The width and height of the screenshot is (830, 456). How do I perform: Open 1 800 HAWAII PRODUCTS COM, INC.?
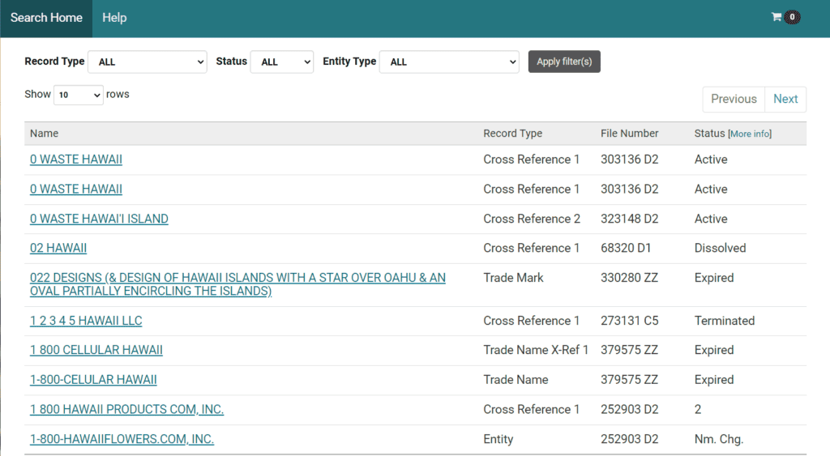126,409
